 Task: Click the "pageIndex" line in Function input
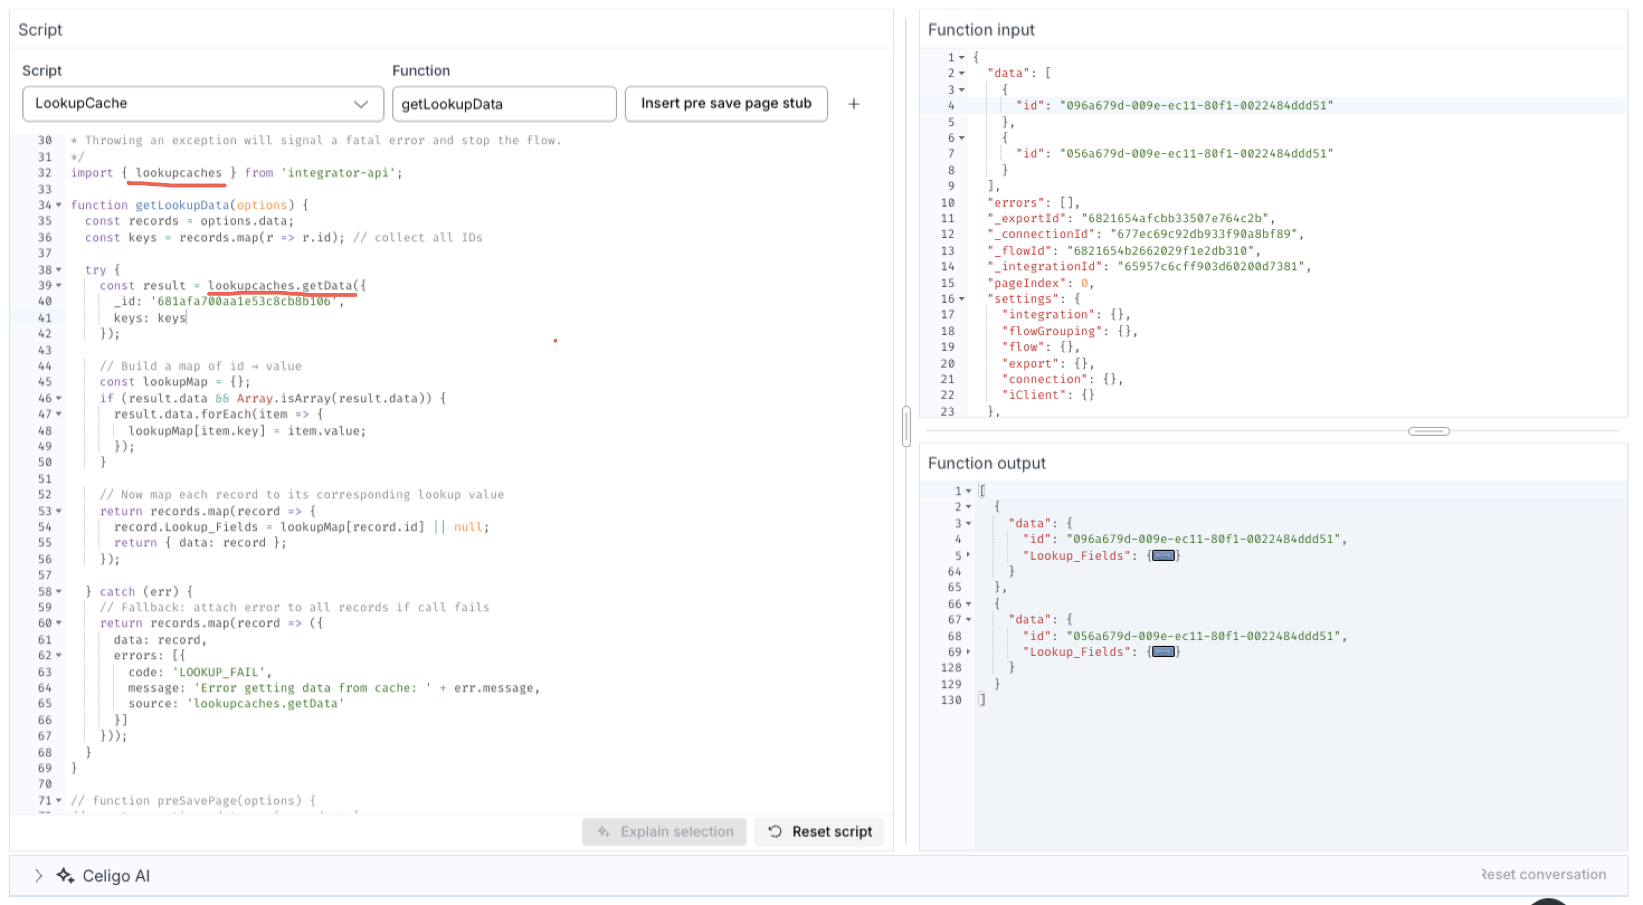click(x=1041, y=284)
